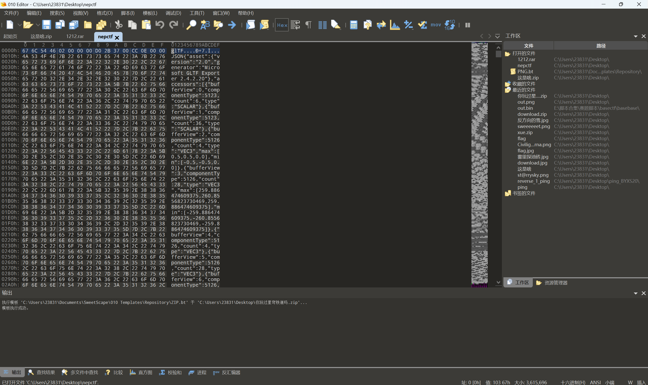Click the scroll tabs left arrow
The width and height of the screenshot is (648, 385).
[x=482, y=36]
